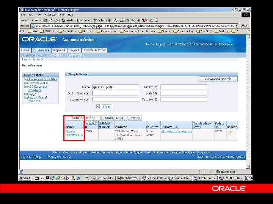This screenshot has height=204, width=273.
Task: Open the File menu
Action: (23, 15)
